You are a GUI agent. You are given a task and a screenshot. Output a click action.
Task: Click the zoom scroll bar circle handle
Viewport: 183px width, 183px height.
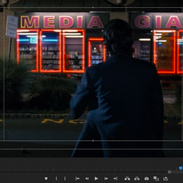[x=169, y=172]
